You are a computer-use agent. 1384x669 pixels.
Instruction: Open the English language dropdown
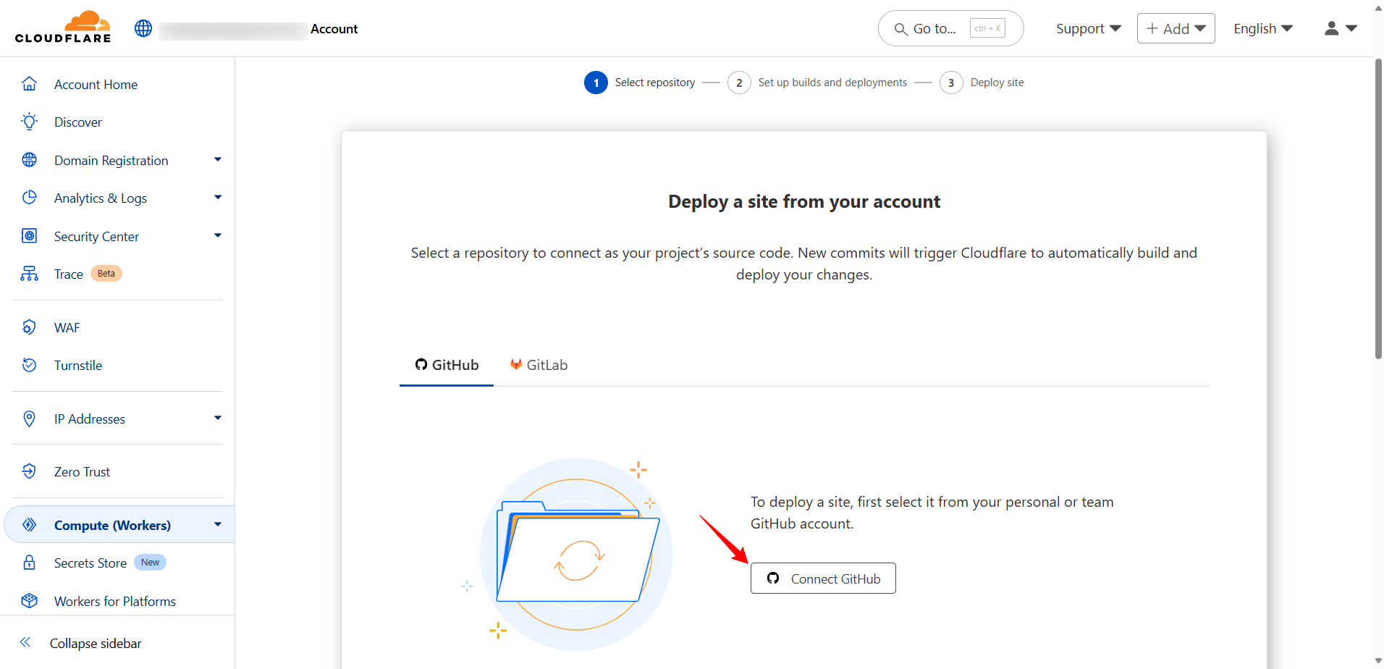[x=1262, y=28]
